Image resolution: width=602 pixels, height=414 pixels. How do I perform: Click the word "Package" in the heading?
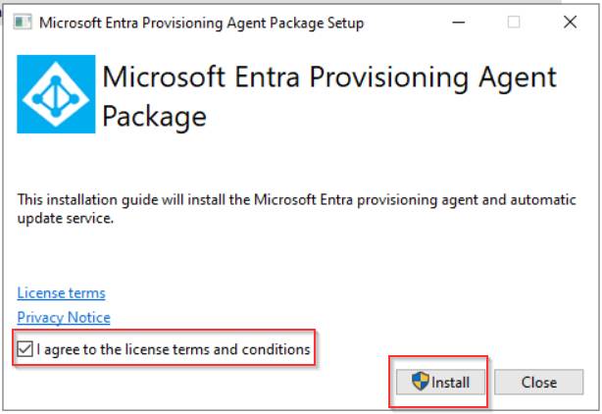[154, 116]
